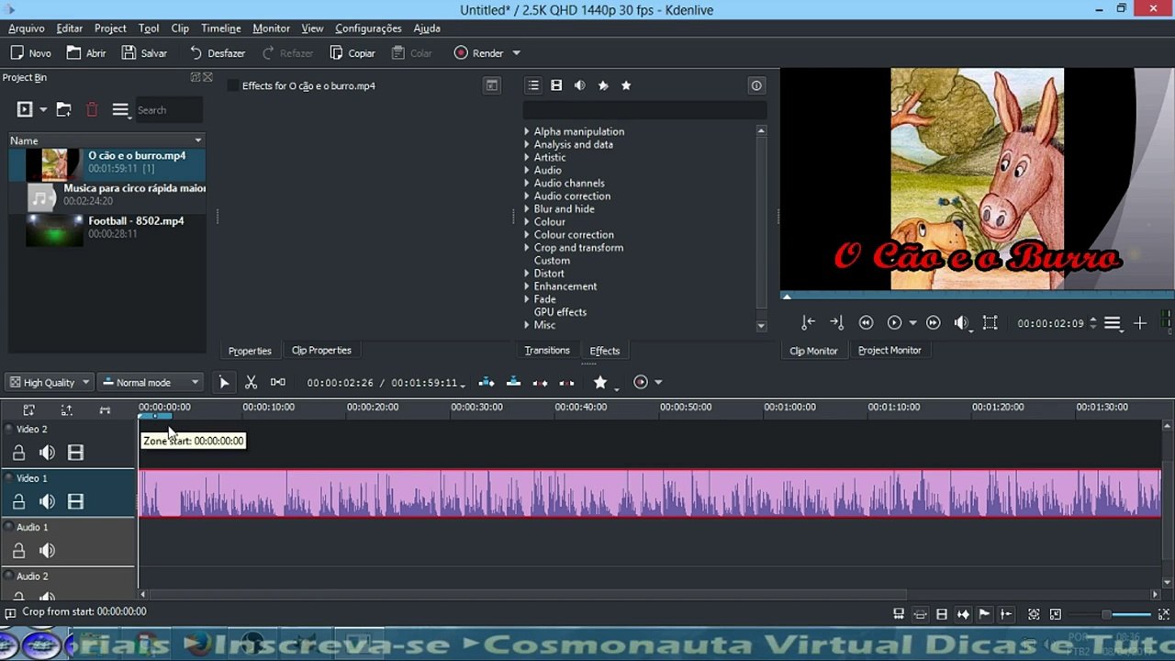Open the Normal mode edit dropdown
This screenshot has height=661, width=1175.
coord(151,382)
